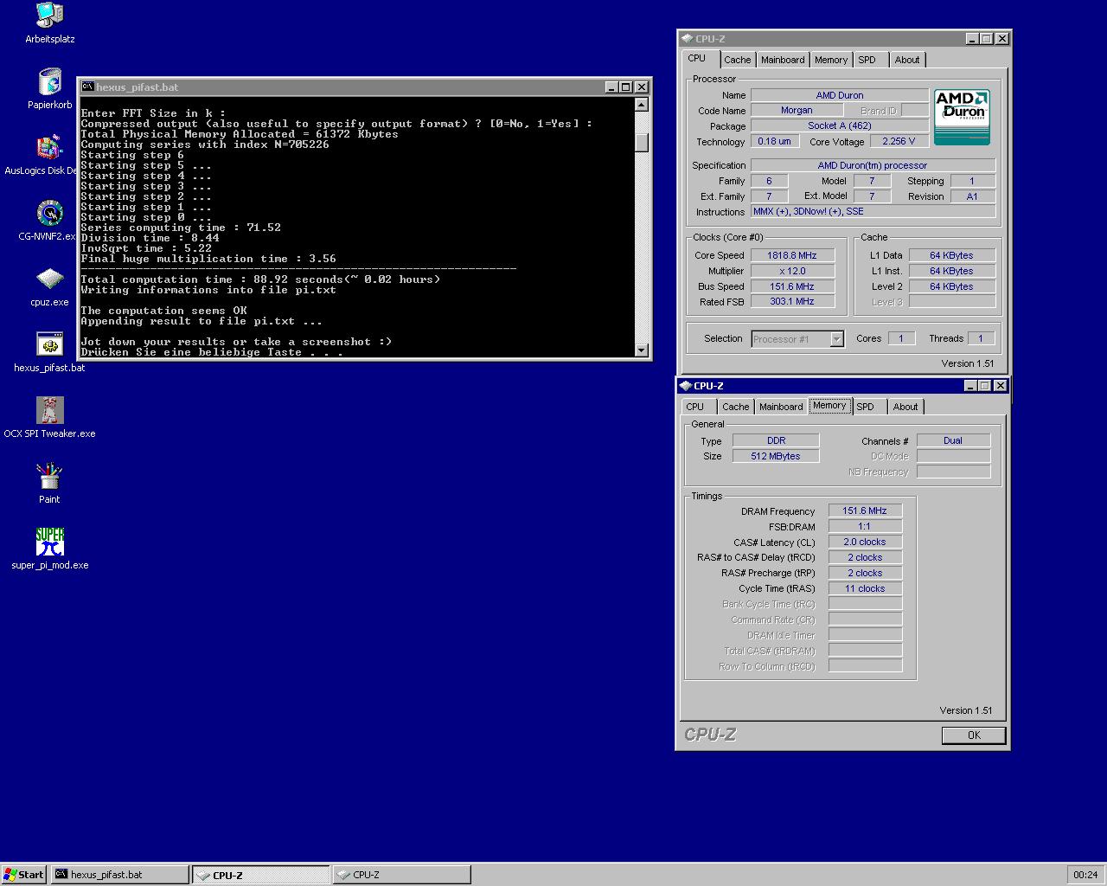
Task: Click the lower CPU-Z title bar icon
Action: click(686, 386)
